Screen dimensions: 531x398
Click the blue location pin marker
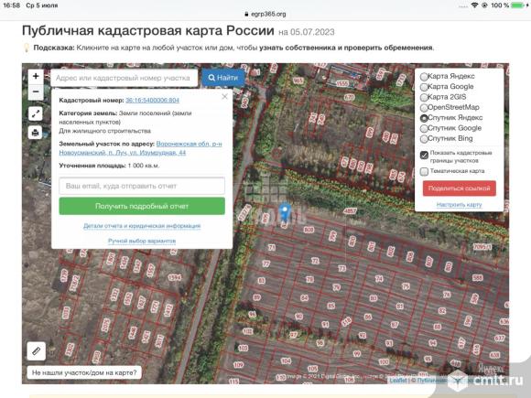(x=286, y=212)
